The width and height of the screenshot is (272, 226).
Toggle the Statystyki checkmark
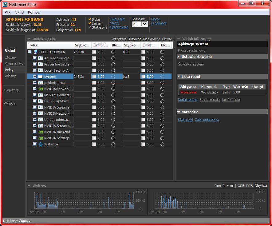(x=90, y=27)
